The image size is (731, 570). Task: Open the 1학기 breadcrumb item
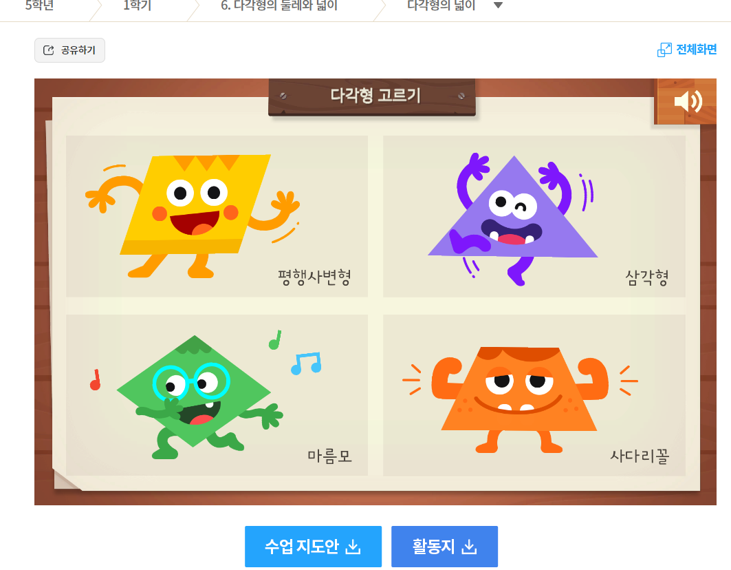pos(137,6)
